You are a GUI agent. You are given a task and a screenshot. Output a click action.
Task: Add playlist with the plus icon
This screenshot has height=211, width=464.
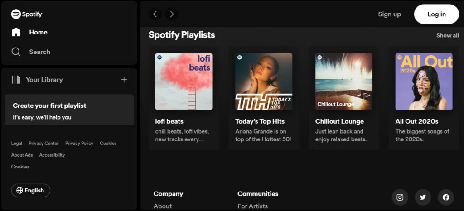pyautogui.click(x=124, y=80)
